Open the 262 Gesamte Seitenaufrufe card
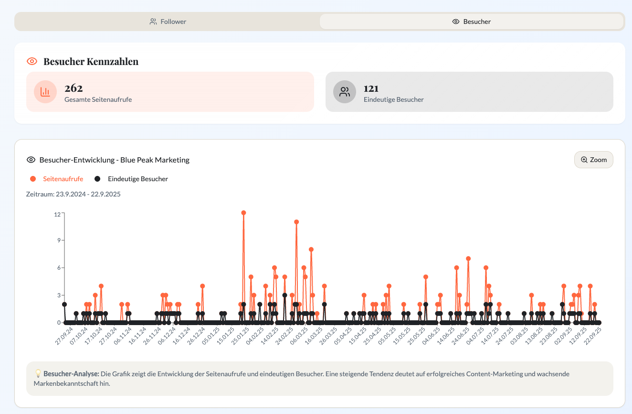The image size is (632, 414). (170, 92)
